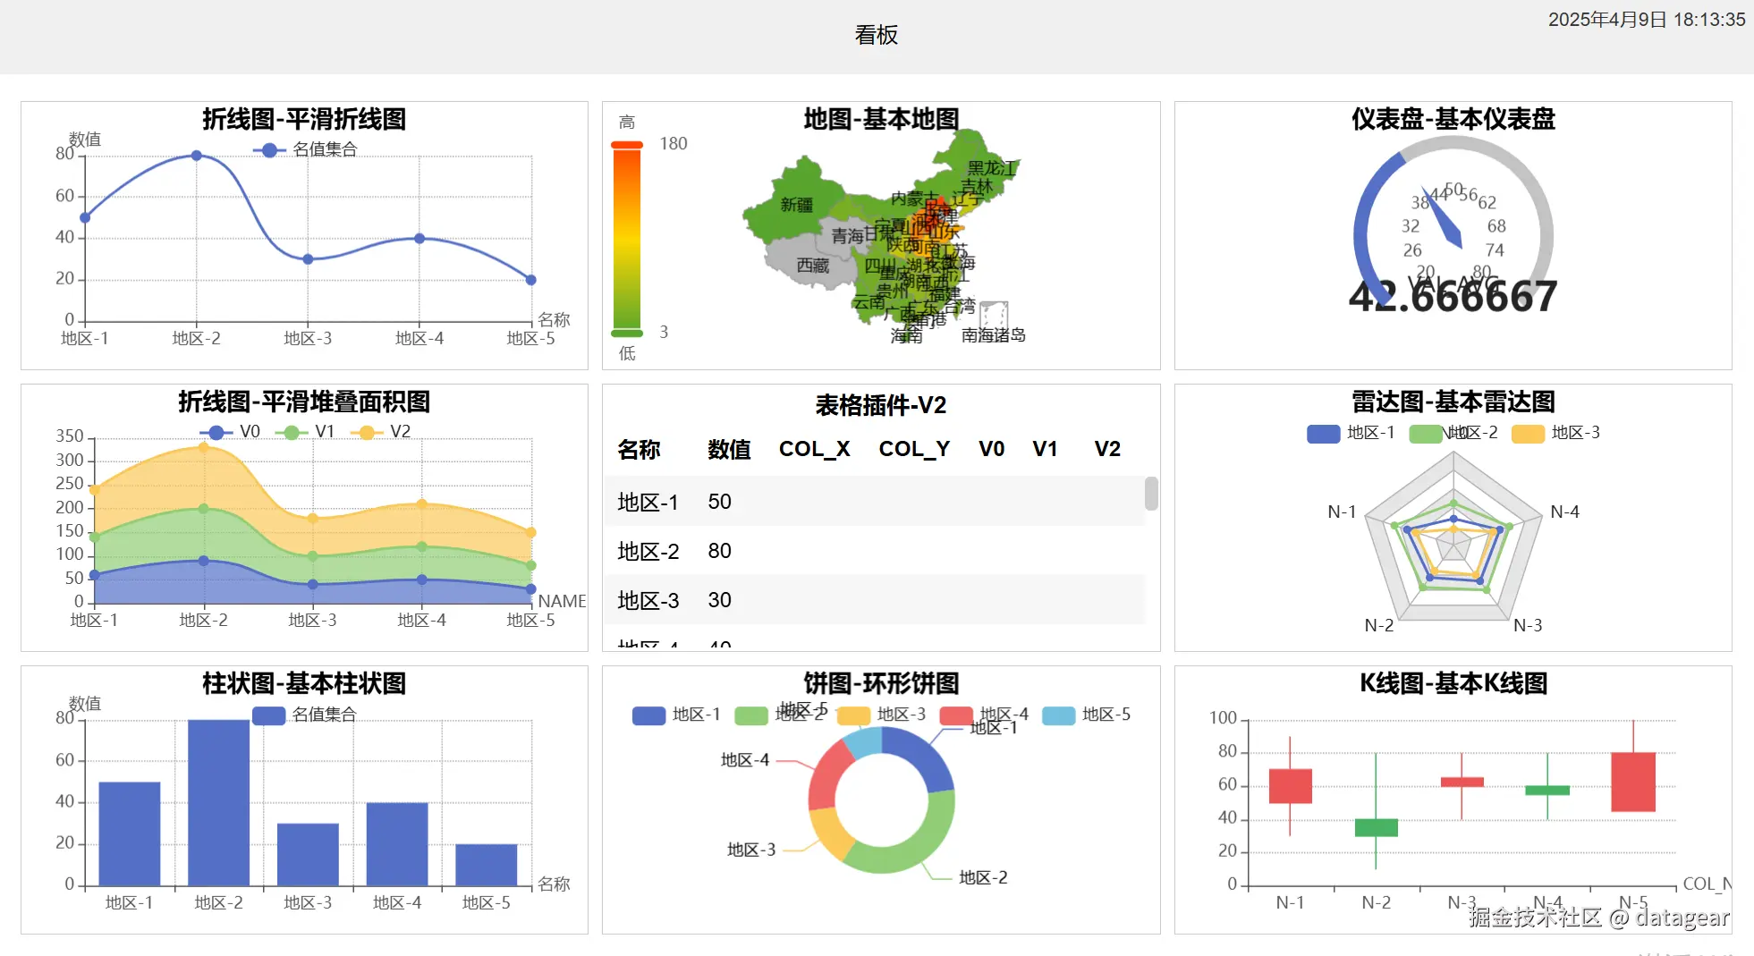
Task: Toggle 地区-1 slice visibility from the pie legend
Action: 648,715
